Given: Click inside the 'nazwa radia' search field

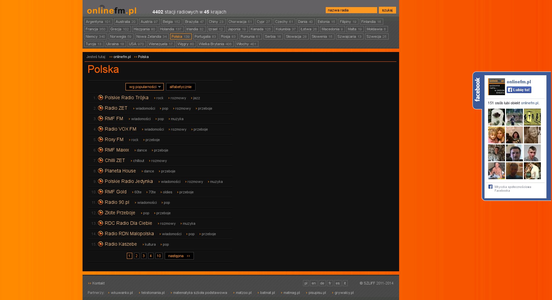Looking at the screenshot, I should [x=351, y=10].
